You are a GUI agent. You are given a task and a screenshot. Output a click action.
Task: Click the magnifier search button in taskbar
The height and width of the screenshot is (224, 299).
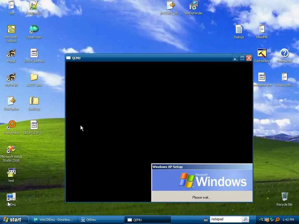click(245, 219)
